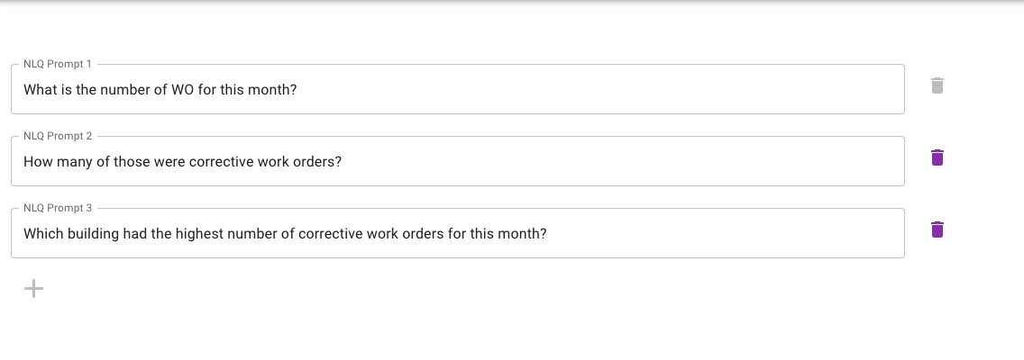Click the word "highest" in Prompt 3

click(199, 234)
